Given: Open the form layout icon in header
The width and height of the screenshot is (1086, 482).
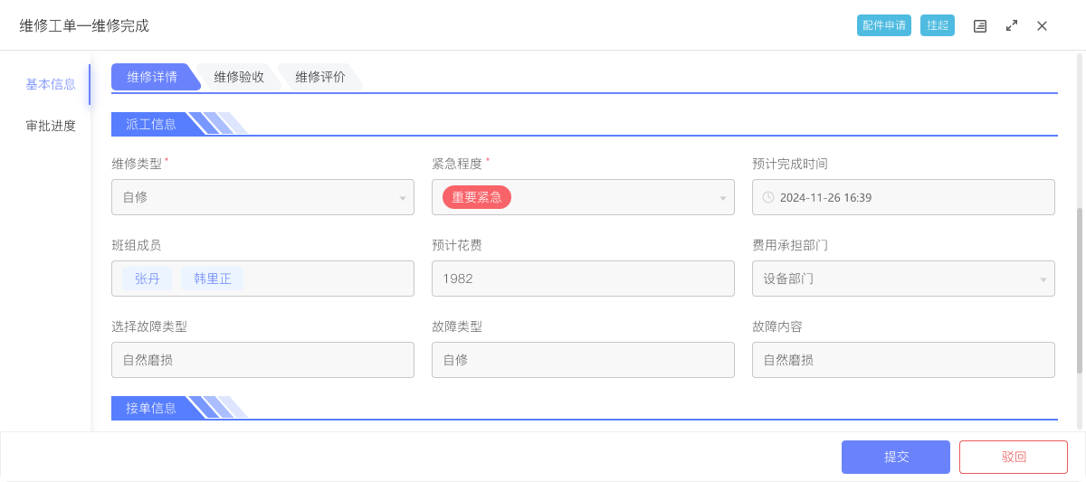Looking at the screenshot, I should coord(980,26).
